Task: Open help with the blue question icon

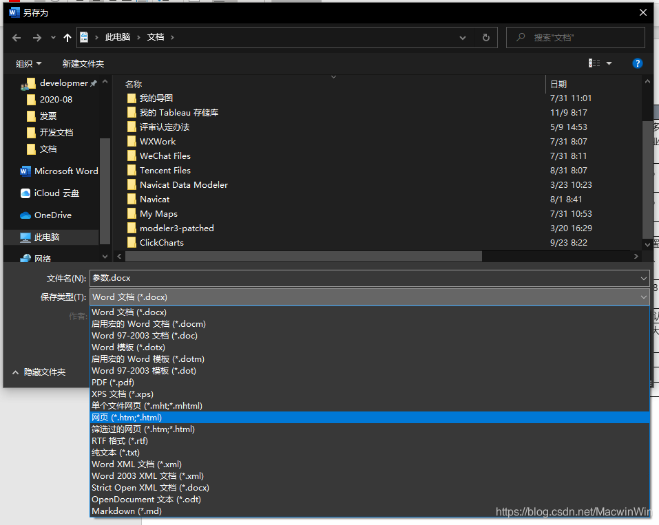Action: [x=637, y=63]
